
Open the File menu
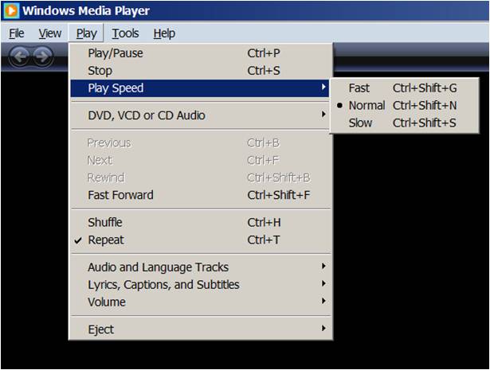pos(16,33)
